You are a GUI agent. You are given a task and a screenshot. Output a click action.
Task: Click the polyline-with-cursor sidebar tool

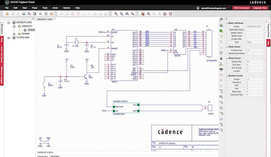221,113
